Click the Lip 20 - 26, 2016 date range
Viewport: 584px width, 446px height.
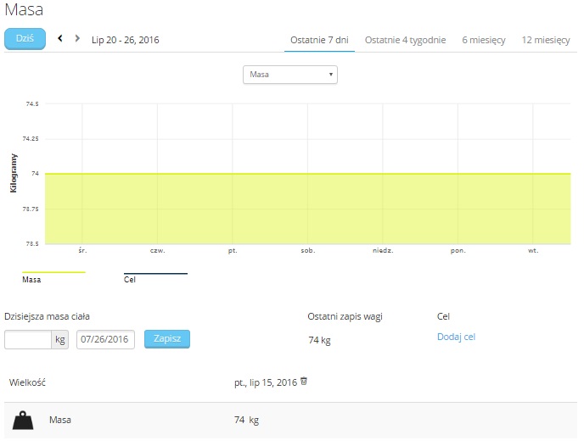pos(125,40)
